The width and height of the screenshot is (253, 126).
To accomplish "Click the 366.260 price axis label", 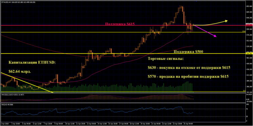I will click(x=249, y=86).
